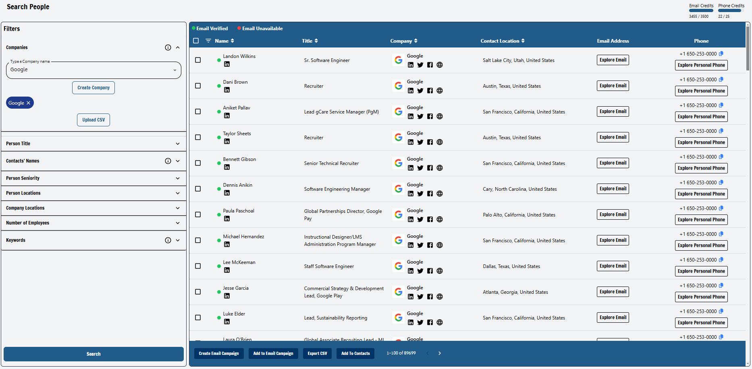This screenshot has height=369, width=752.
Task: Check the checkbox for Bennett Gibson's row
Action: [x=198, y=163]
